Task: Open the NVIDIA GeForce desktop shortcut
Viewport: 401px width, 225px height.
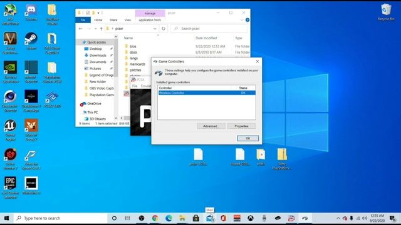Action: tap(10, 72)
